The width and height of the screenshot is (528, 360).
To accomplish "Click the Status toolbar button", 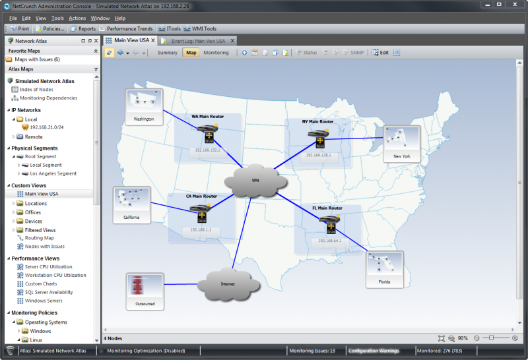I will 307,53.
